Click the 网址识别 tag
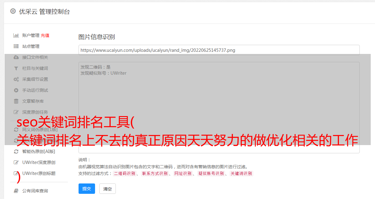The image size is (375, 199). pyautogui.click(x=183, y=173)
